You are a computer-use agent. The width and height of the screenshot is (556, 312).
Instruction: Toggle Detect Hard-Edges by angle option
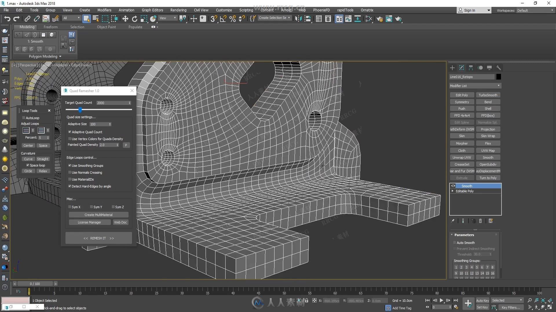70,186
